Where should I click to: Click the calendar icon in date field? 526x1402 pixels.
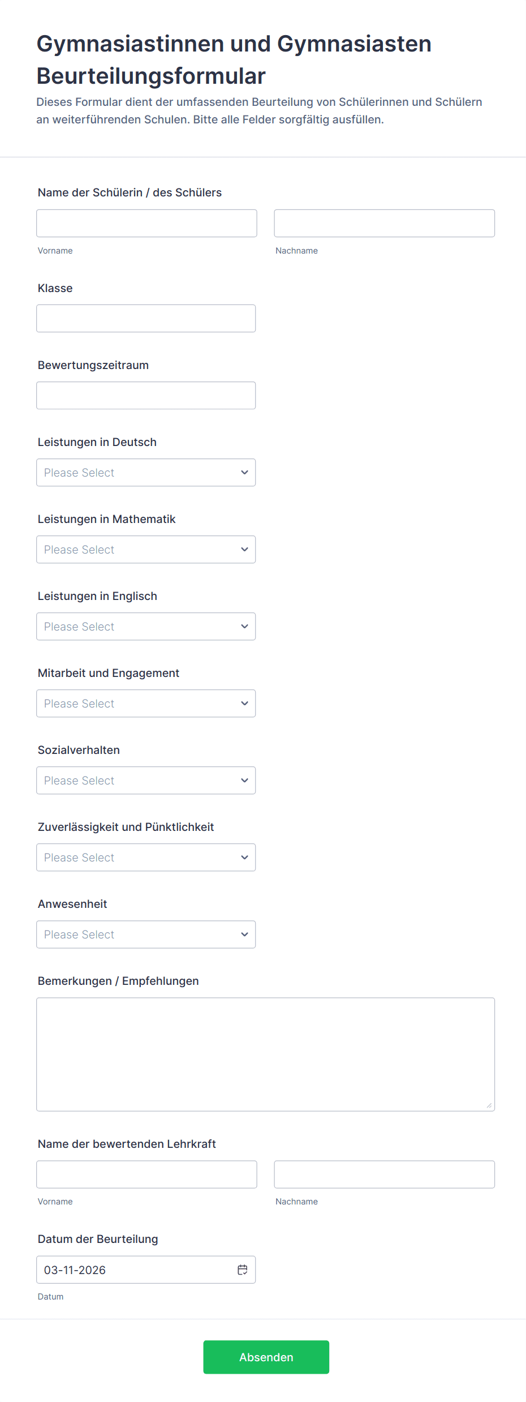click(x=243, y=1270)
